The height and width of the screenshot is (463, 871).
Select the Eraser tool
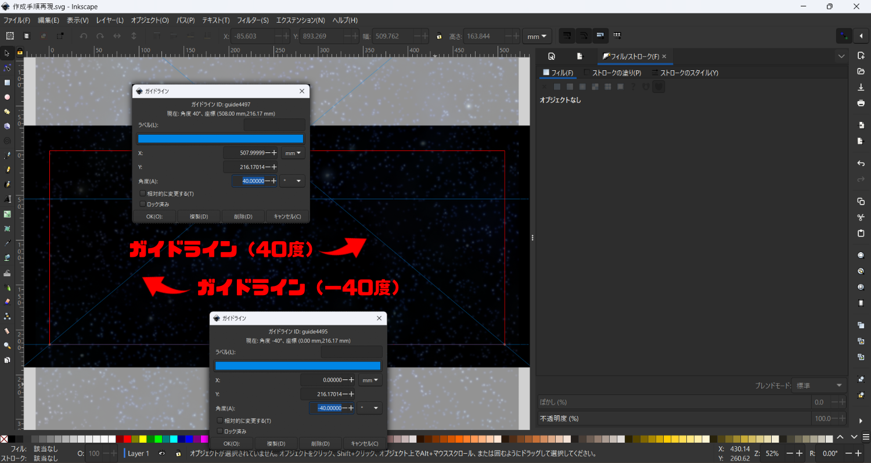7,302
